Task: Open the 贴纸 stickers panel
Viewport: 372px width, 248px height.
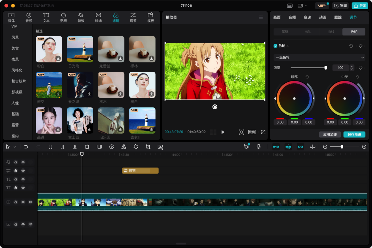Action: [64, 17]
